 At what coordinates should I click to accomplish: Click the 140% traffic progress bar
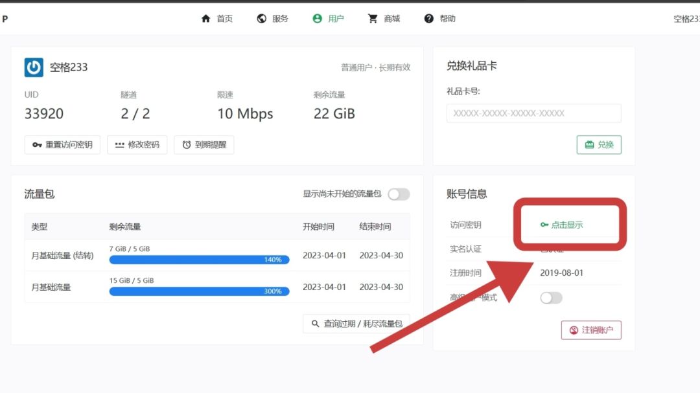[x=199, y=260]
